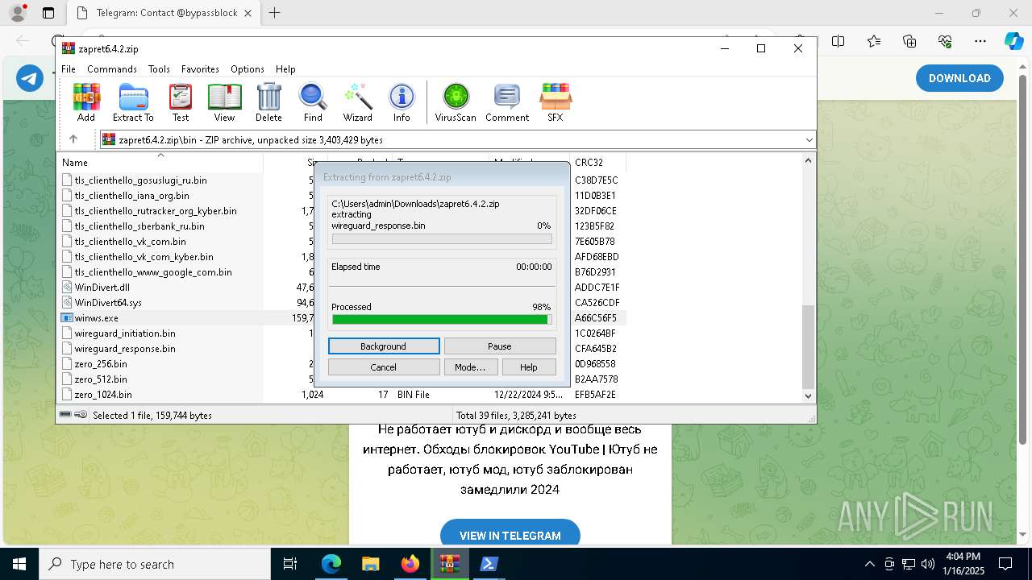Open the View toolbar icon
The width and height of the screenshot is (1032, 580).
point(224,102)
